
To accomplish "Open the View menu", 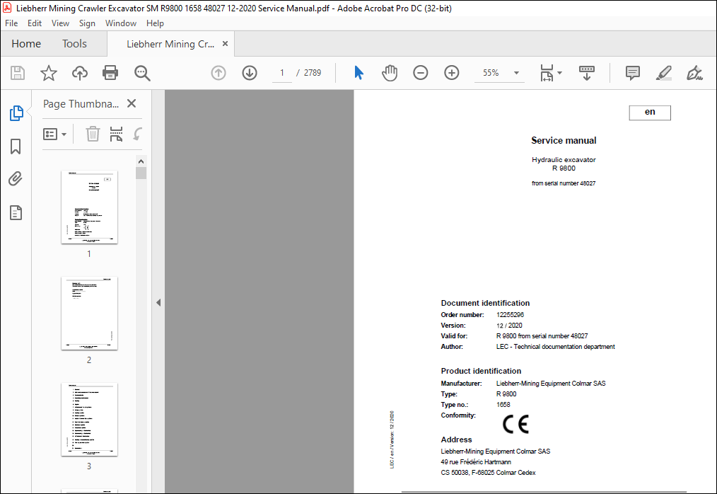I will [60, 23].
